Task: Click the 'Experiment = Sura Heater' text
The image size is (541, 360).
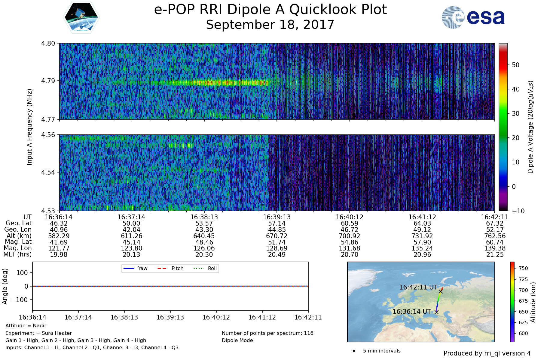Action: [x=38, y=333]
